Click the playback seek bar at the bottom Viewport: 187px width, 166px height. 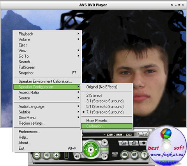(91, 163)
